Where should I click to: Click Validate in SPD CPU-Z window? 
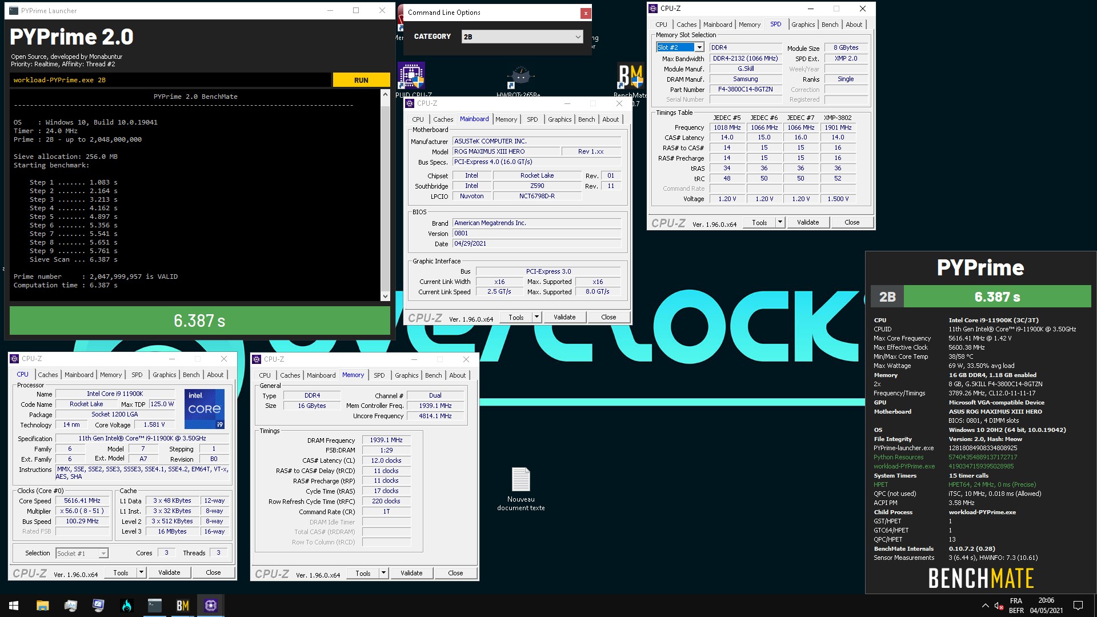tap(808, 222)
